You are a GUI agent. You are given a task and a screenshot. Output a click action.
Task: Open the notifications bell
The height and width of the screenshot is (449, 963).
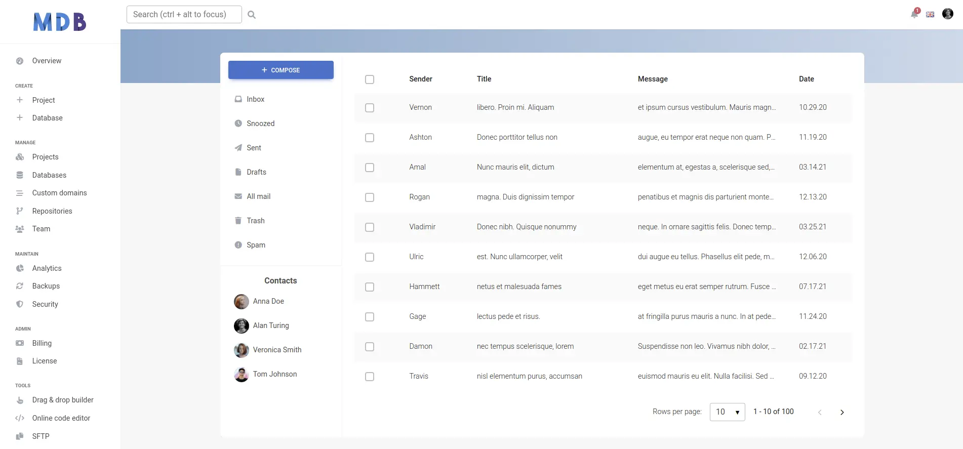click(914, 14)
